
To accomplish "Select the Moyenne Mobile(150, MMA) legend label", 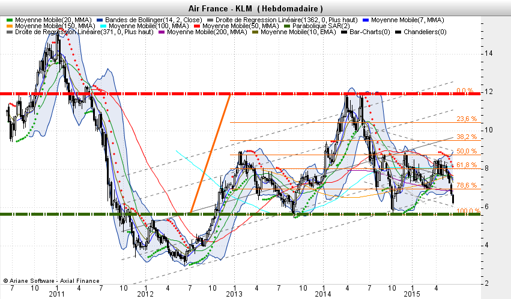I will coord(55,26).
